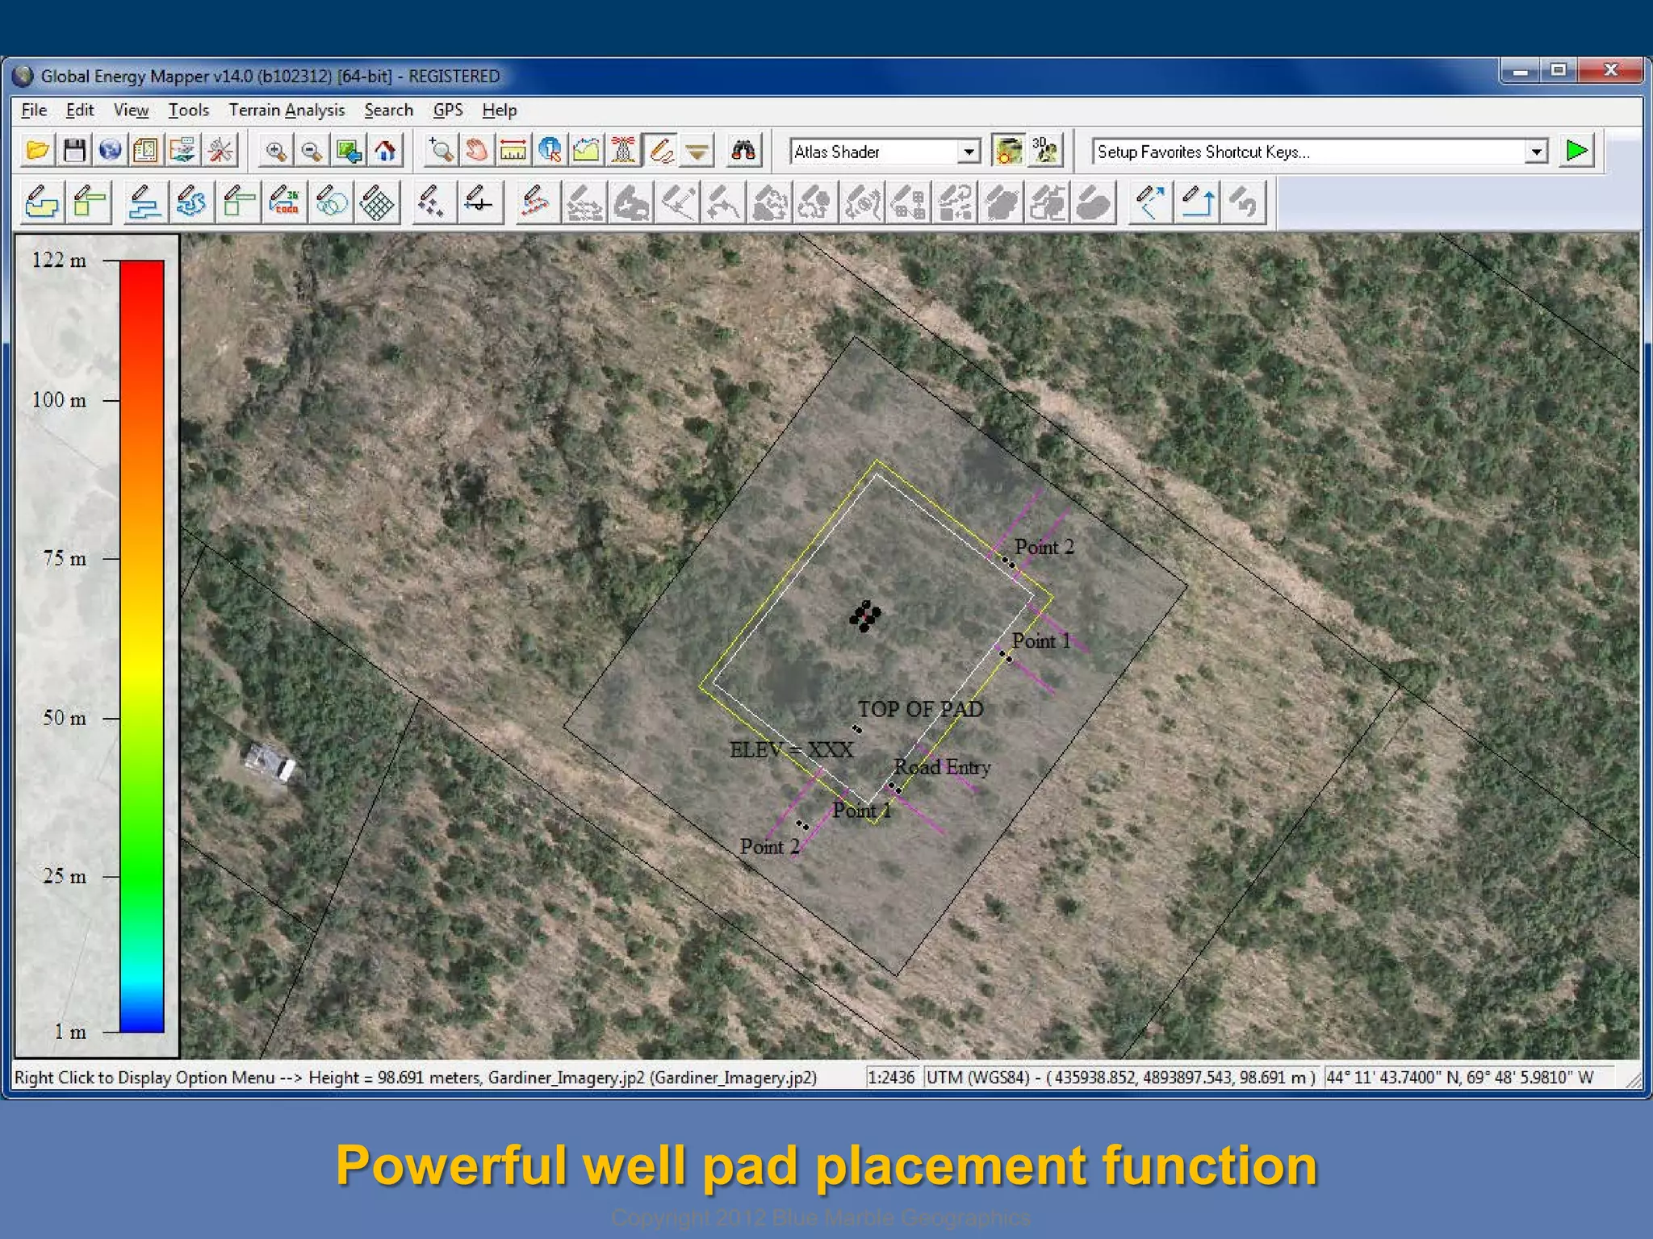Viewport: 1653px width, 1239px height.
Task: Click the UTM (WGS84) coordinates in status bar
Action: (x=1120, y=1077)
